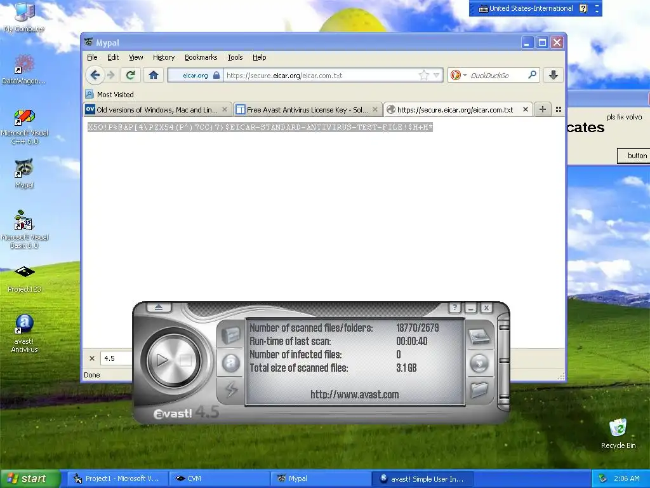This screenshot has width=650, height=488.
Task: Open the Windows start menu
Action: click(x=30, y=478)
